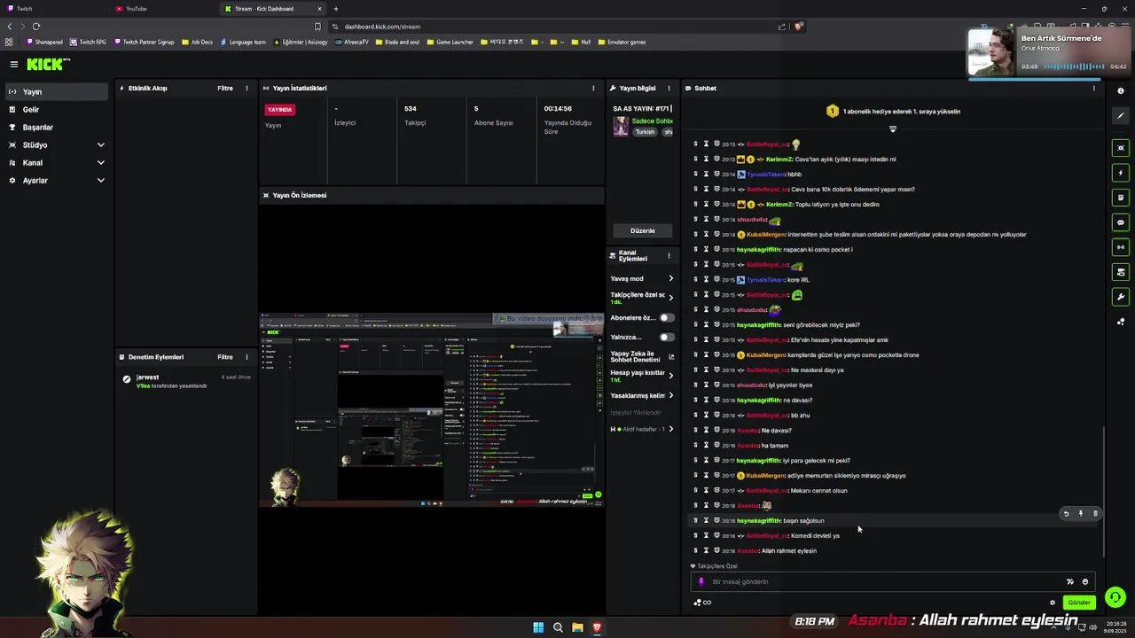Open Filtre in Etkinlik Akışı panel
Screen dimensions: 1135x638
(x=225, y=89)
